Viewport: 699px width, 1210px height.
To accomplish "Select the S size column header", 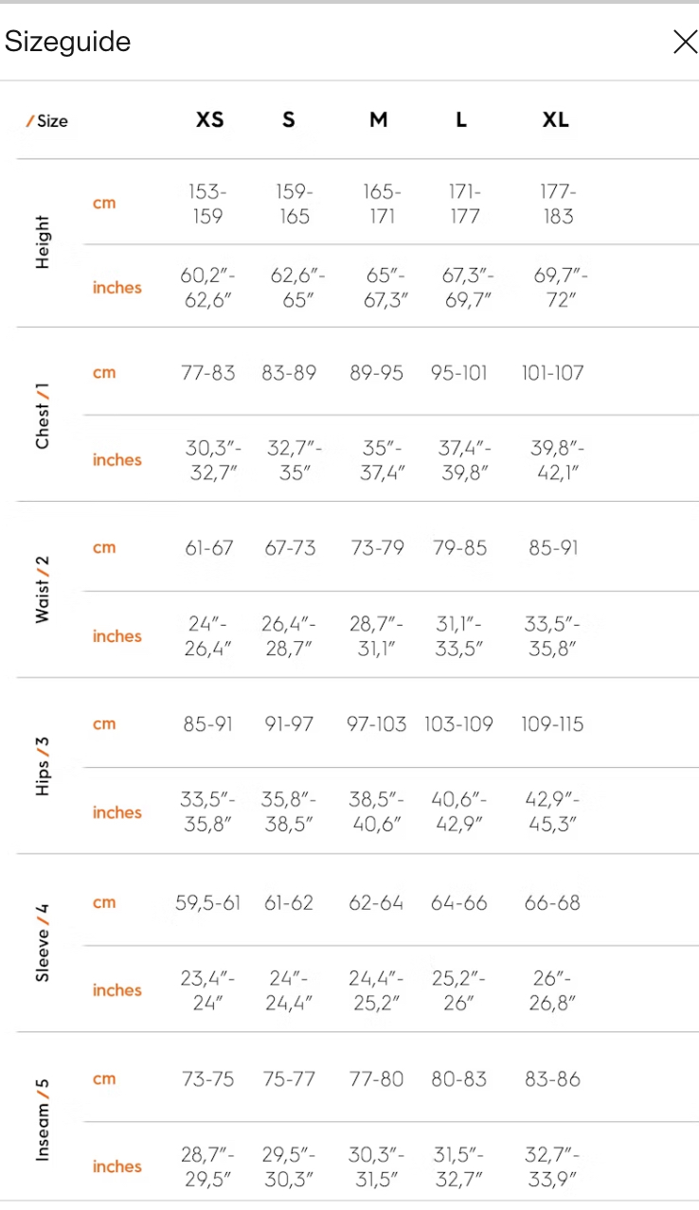I will coord(288,120).
